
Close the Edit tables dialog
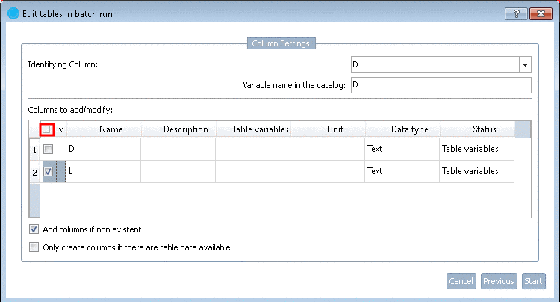click(x=541, y=14)
